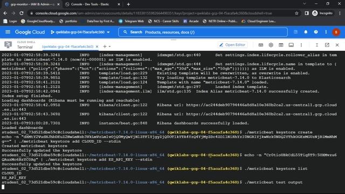Image resolution: width=345 pixels, height=194 pixels.
Task: Open the portfolio bookmark
Action: tap(68, 21)
